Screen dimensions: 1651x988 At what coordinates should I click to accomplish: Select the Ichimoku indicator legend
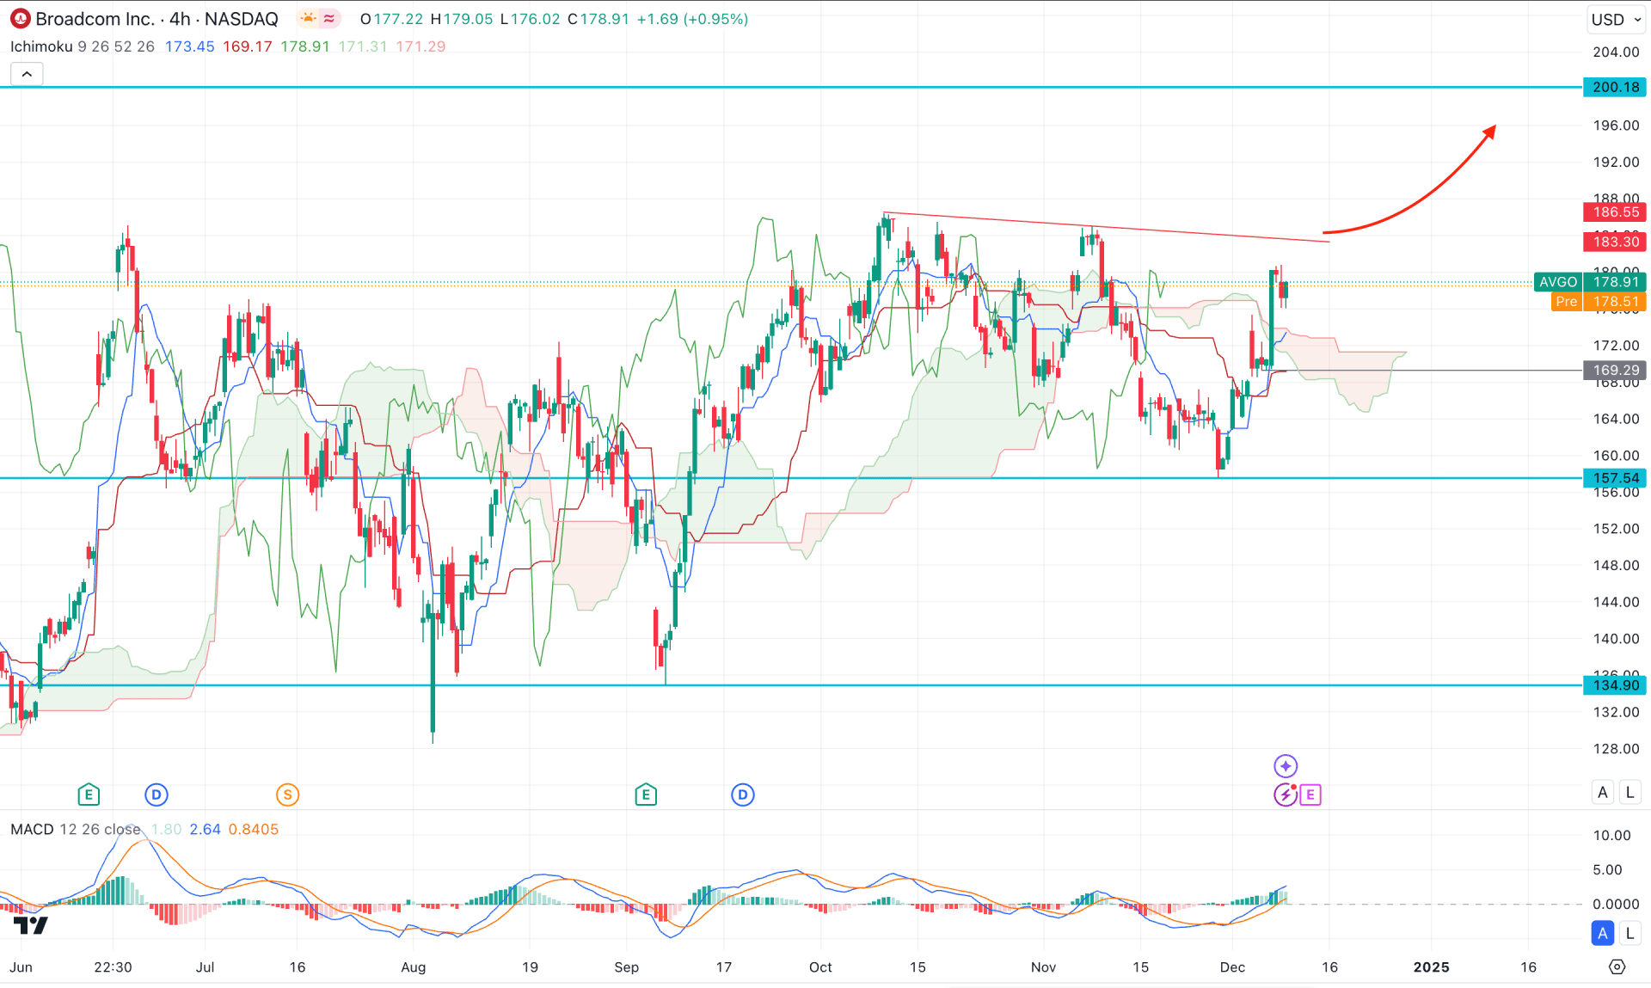point(83,46)
